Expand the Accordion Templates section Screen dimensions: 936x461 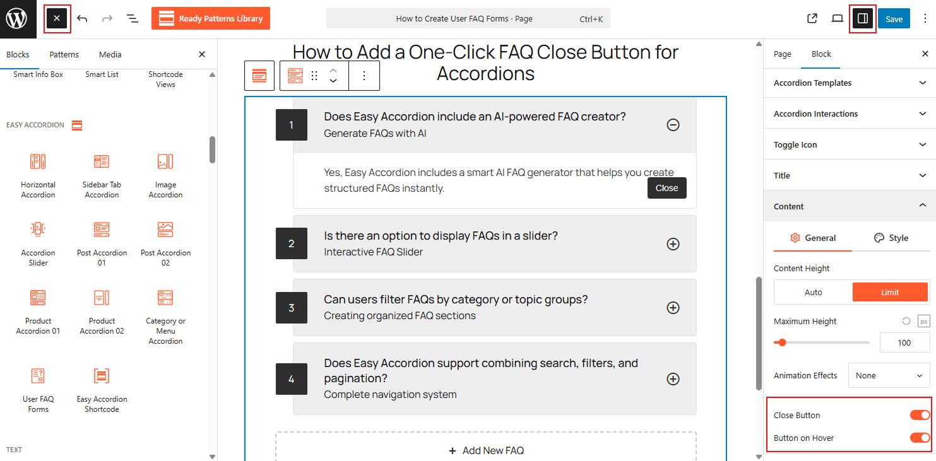849,83
